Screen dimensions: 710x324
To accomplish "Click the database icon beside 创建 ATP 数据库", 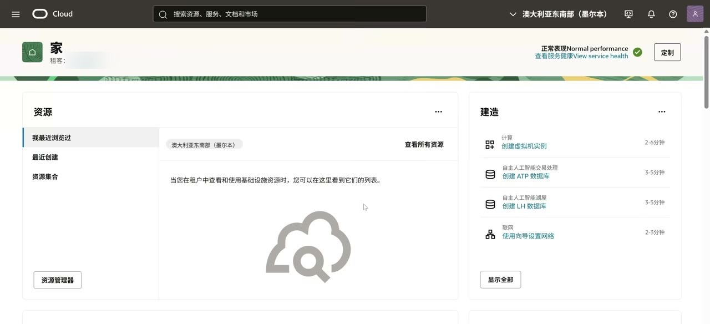I will click(x=490, y=175).
